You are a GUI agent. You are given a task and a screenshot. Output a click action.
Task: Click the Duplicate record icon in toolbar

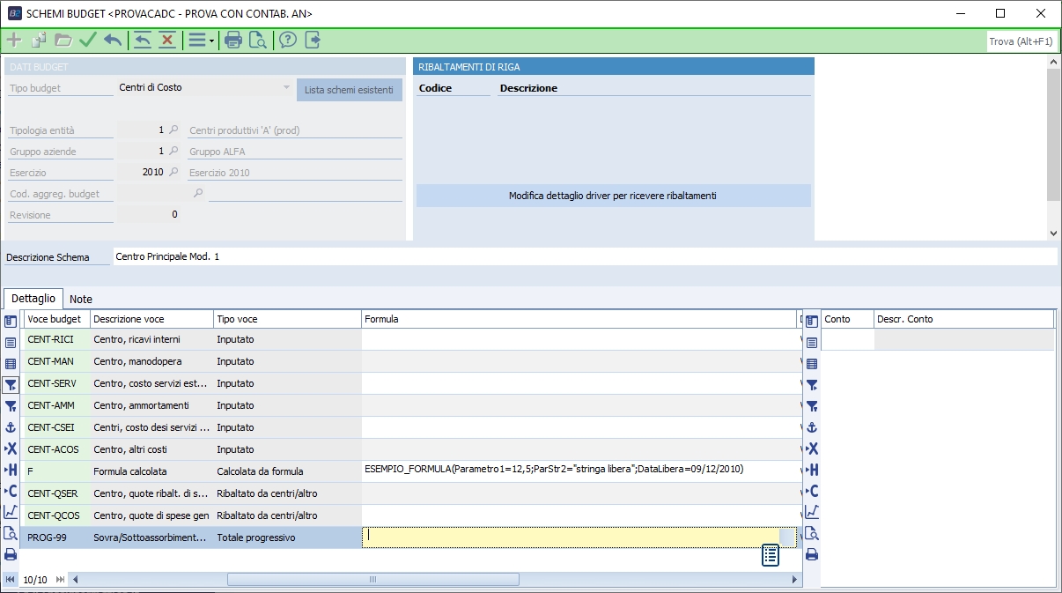[39, 40]
